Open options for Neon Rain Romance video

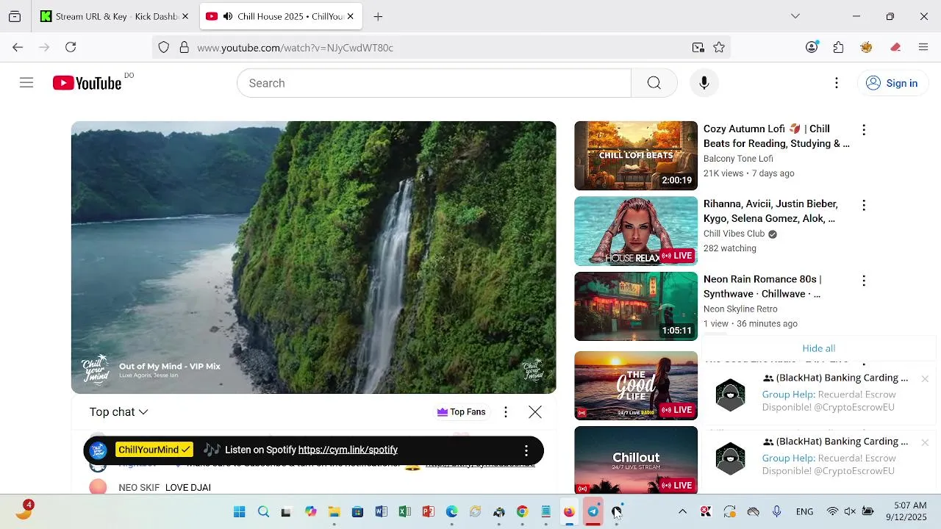point(864,281)
